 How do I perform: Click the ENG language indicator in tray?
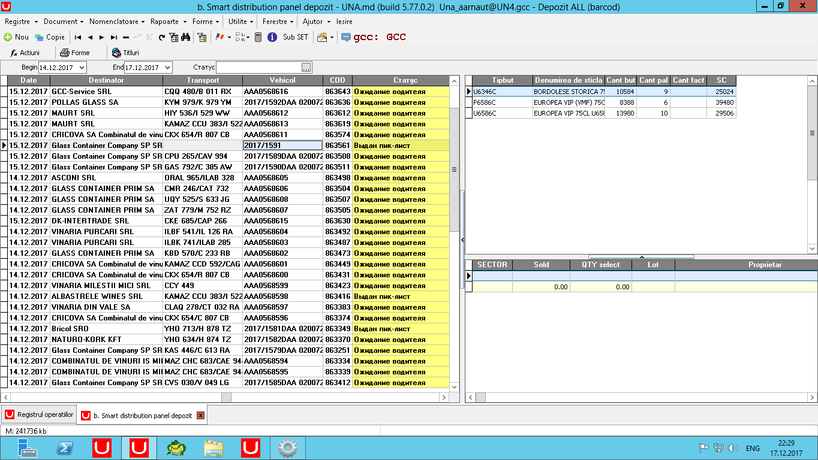[753, 448]
